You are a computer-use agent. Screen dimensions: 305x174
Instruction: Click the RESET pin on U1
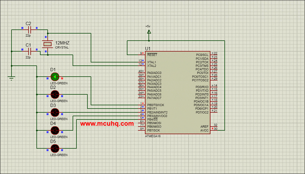tap(151, 54)
